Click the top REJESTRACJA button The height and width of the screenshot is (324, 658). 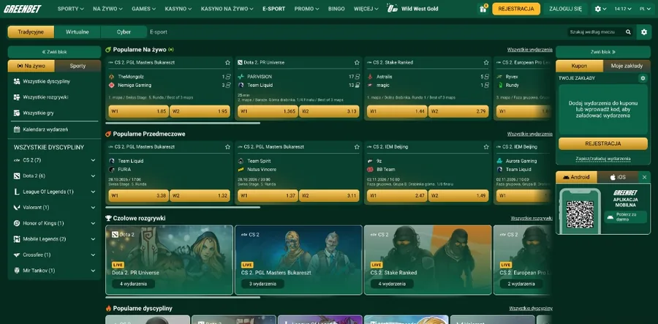(x=516, y=9)
